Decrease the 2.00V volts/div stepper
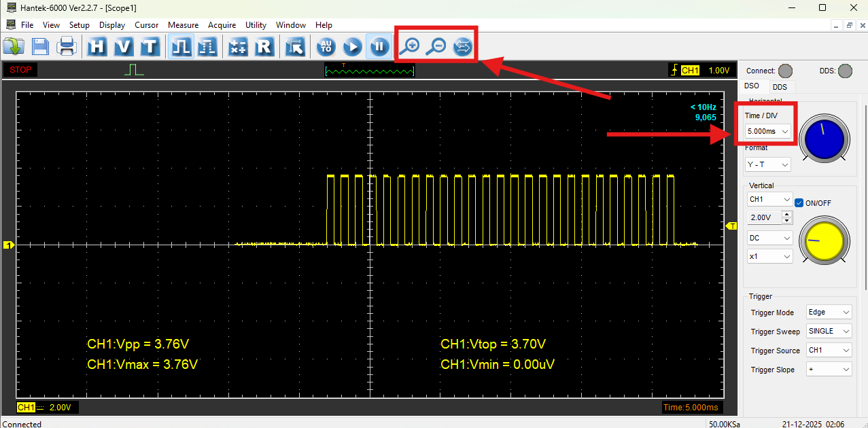 click(787, 221)
